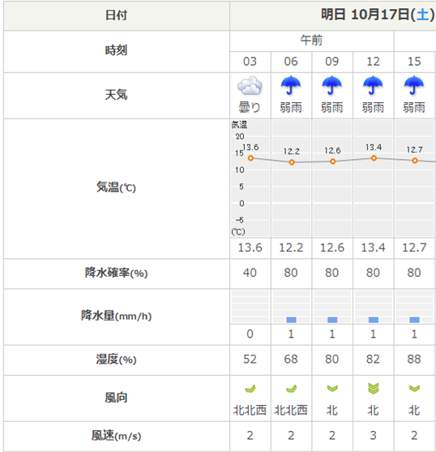The image size is (436, 452).
Task: Click the 午前 morning heading
Action: click(311, 40)
